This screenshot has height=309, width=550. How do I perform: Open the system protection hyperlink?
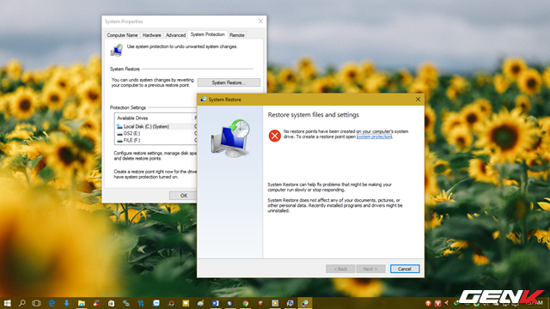pyautogui.click(x=374, y=136)
